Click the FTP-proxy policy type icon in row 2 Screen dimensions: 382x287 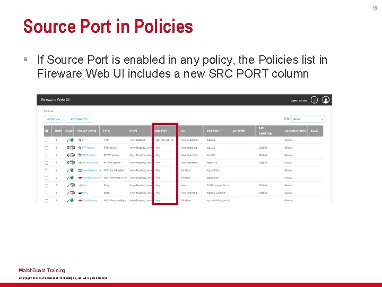point(80,148)
